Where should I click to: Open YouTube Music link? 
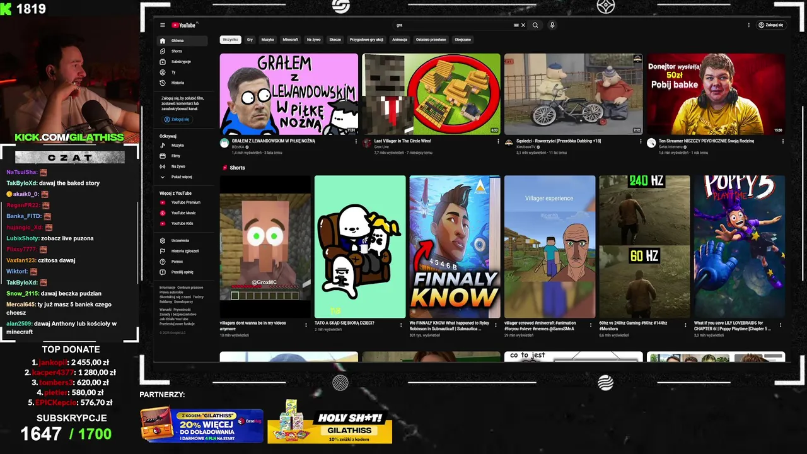[x=182, y=213]
